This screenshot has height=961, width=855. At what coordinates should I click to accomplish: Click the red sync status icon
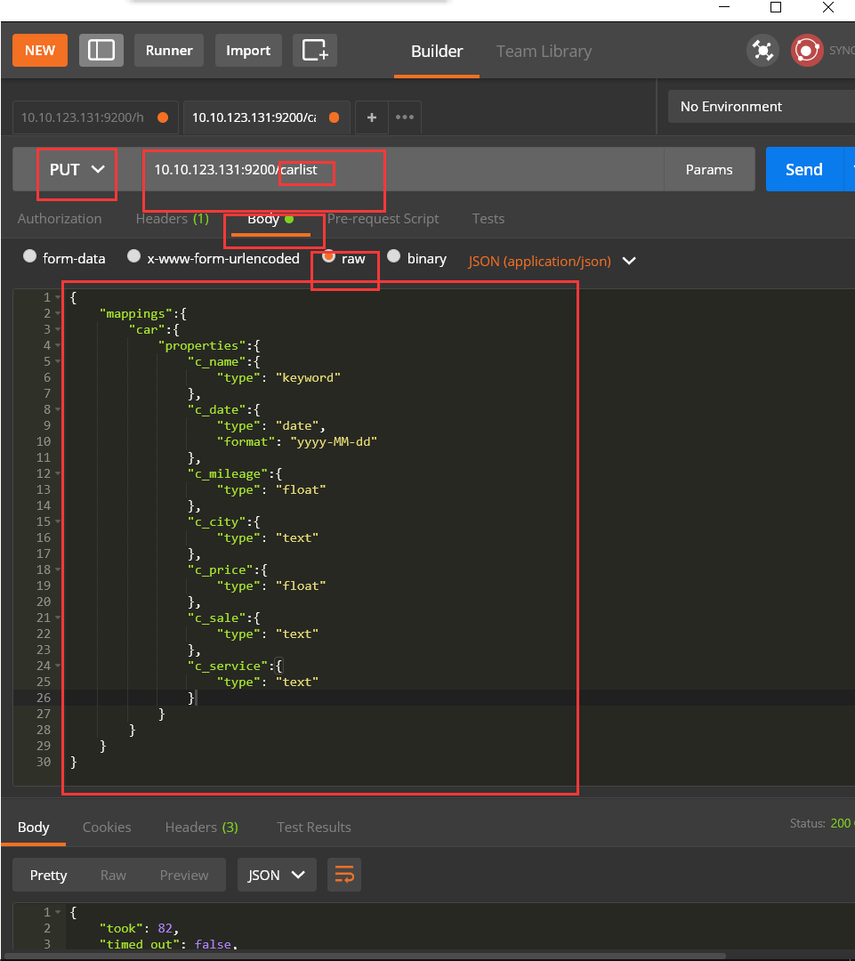[807, 50]
